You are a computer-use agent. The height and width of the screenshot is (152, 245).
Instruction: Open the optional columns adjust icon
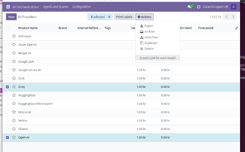tap(236, 28)
